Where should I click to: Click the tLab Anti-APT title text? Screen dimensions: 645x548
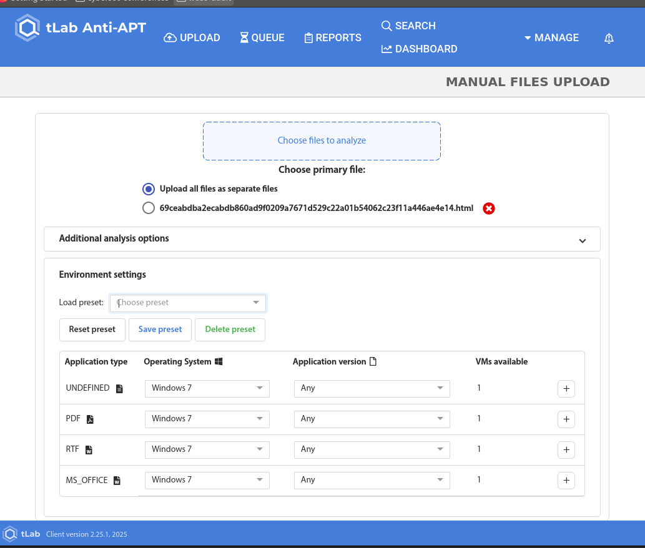96,27
